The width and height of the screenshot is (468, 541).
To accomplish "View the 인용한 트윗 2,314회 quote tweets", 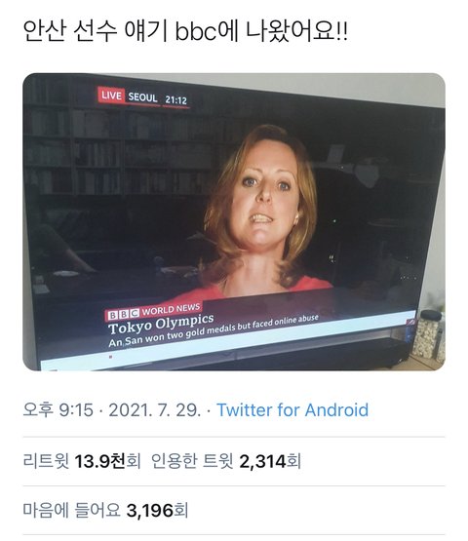I will pyautogui.click(x=226, y=461).
